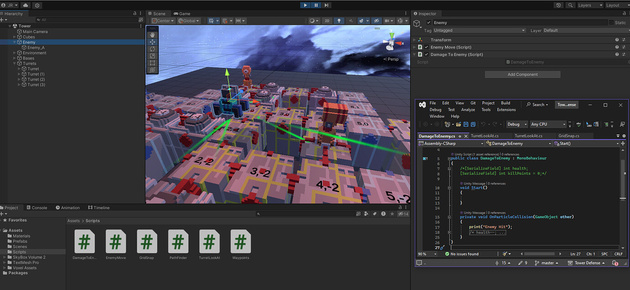Click the Play button to run the game
This screenshot has width=630, height=290.
(x=305, y=5)
